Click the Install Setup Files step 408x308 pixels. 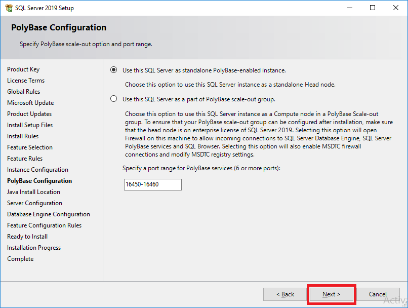(x=29, y=125)
